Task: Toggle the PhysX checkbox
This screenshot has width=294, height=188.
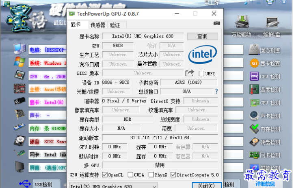Action: click(x=151, y=175)
